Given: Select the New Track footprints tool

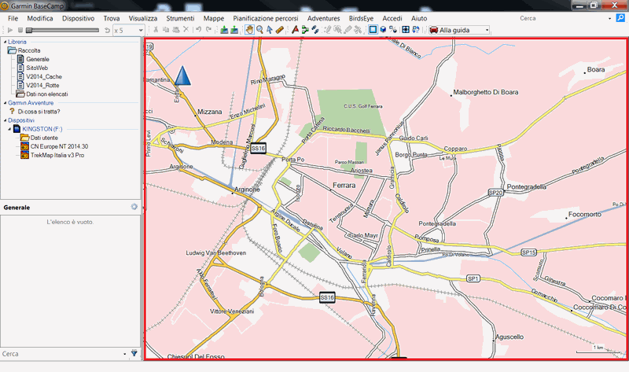Looking at the screenshot, I should coord(315,30).
